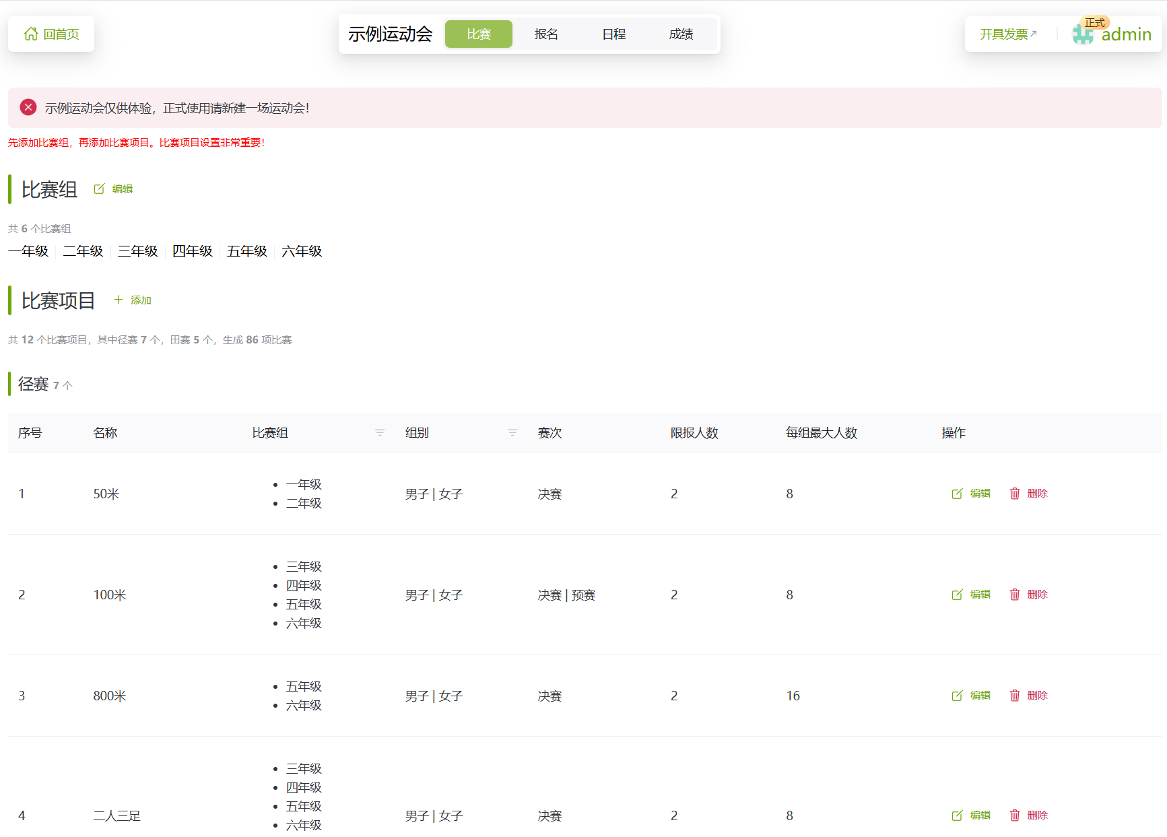Click the 赛次 column header
The width and height of the screenshot is (1167, 837).
point(549,432)
